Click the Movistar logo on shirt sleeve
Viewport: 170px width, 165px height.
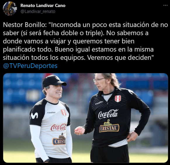[x=34, y=115]
